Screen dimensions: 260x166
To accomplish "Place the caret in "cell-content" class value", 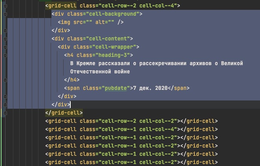I will tap(108, 39).
